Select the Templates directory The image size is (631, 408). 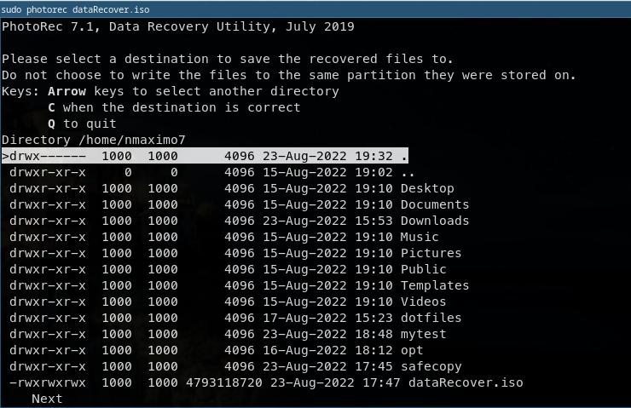434,285
